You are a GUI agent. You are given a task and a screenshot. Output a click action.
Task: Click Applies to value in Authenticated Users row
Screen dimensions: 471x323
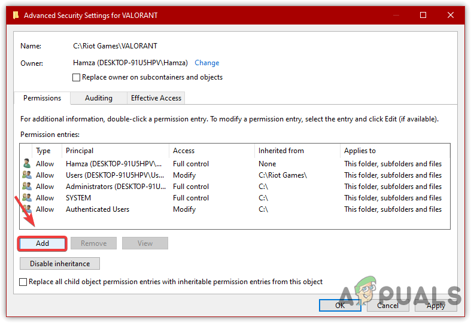click(393, 209)
